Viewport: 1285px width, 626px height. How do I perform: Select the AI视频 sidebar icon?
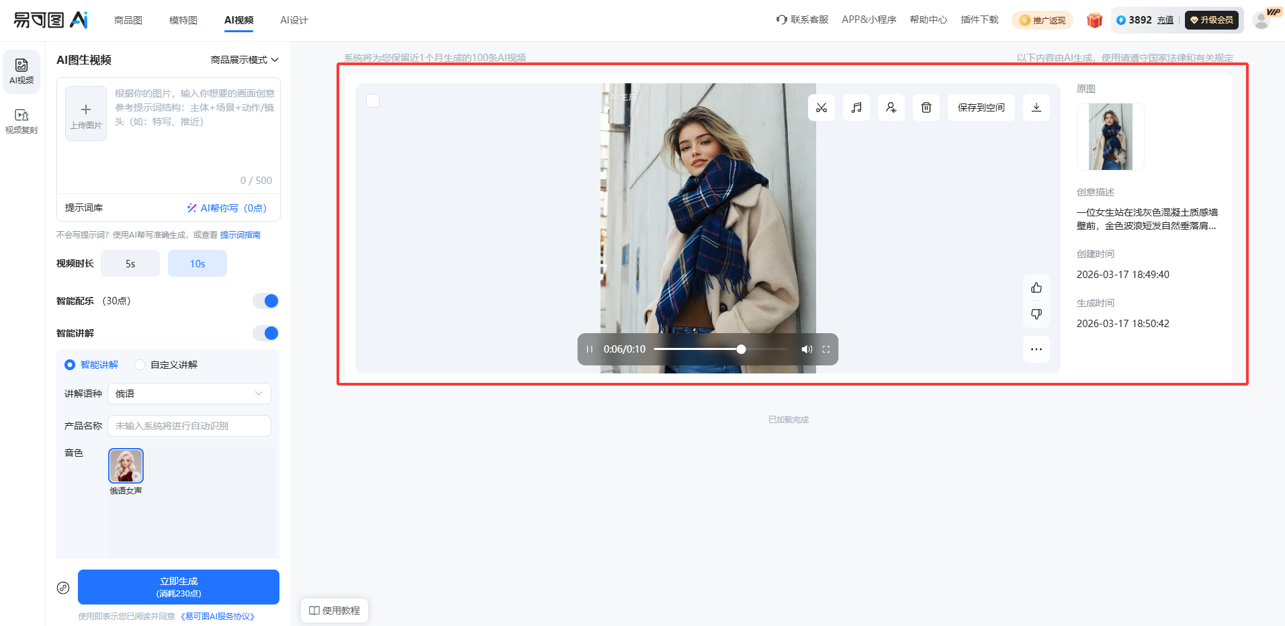coord(21,71)
